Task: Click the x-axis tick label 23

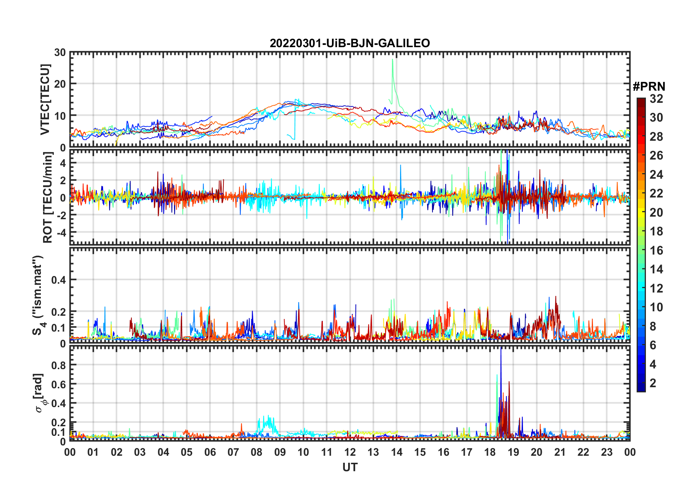Action: click(x=607, y=452)
